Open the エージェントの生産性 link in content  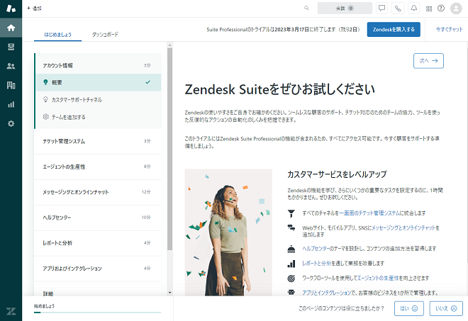[x=378, y=278]
